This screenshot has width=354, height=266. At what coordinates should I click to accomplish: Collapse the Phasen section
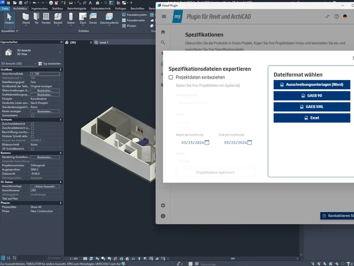[x=60, y=203]
